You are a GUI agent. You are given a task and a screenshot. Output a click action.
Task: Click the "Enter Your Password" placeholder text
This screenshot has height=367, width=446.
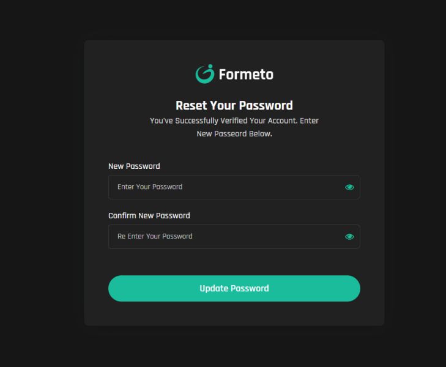tap(150, 187)
